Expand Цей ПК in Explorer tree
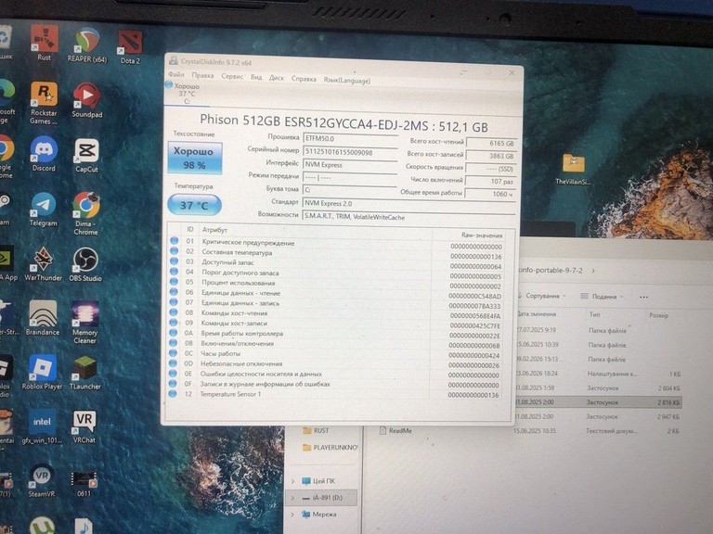The width and height of the screenshot is (713, 534). pos(292,481)
